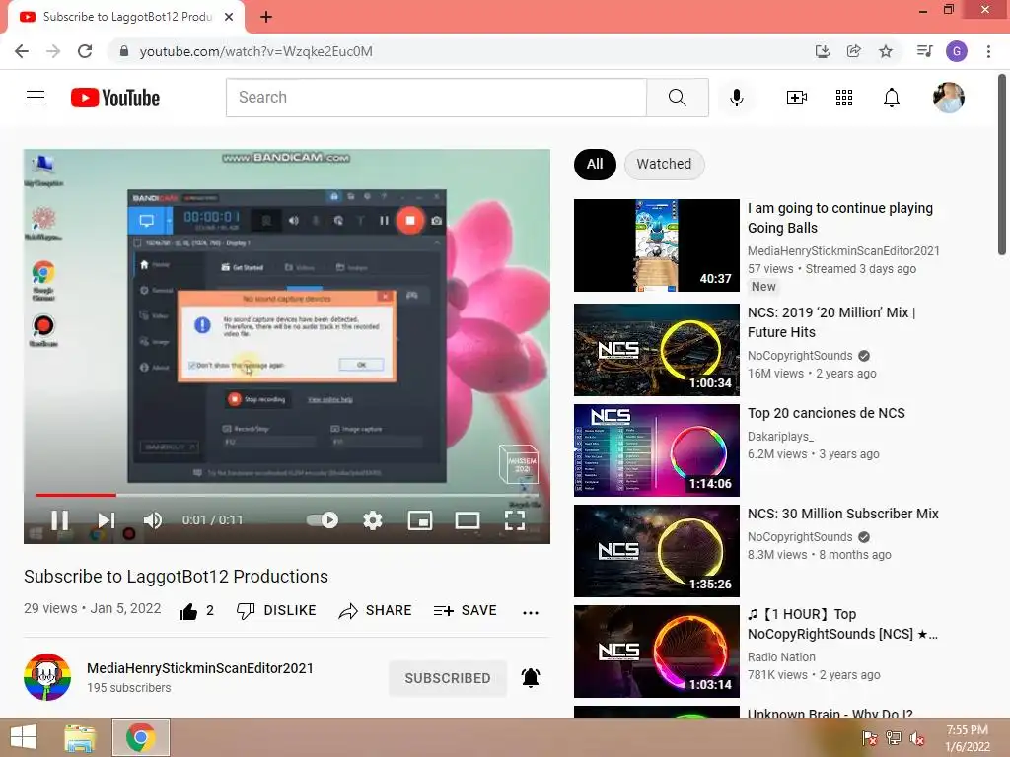Click the SHARE button

[375, 611]
